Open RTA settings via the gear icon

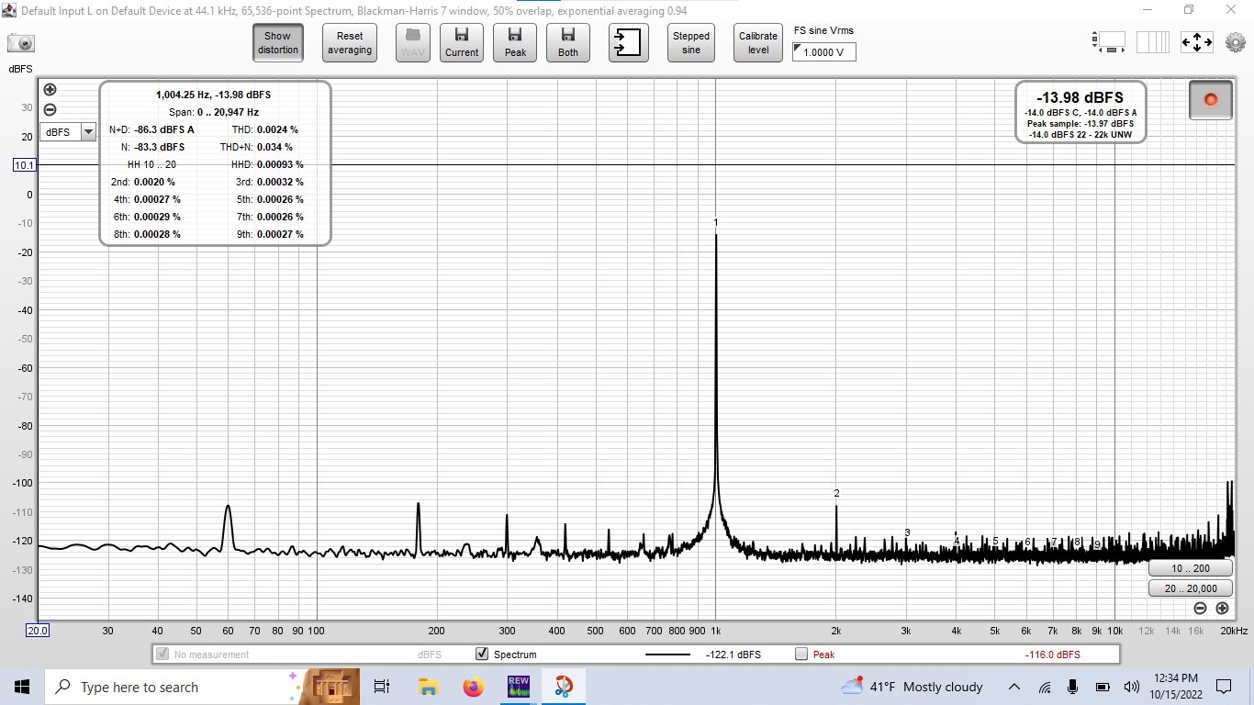pos(1235,42)
